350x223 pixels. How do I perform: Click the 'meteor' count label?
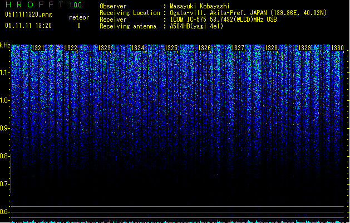(x=79, y=17)
